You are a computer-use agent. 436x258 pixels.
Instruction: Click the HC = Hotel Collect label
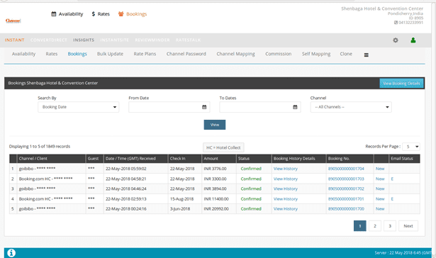223,147
